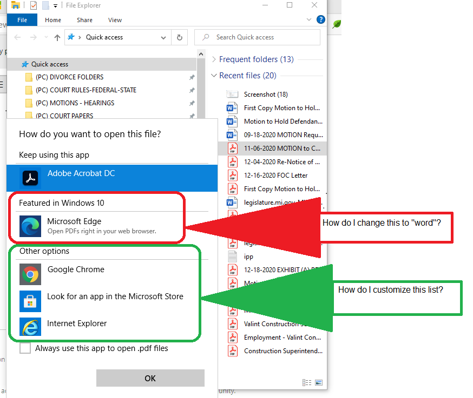Click the PDF icon for '12-16-2020 FOC Letter'
The width and height of the screenshot is (473, 398).
click(x=232, y=175)
